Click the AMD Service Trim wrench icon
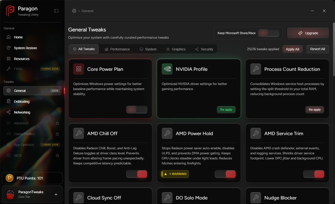Screen dimensions: 335x204 tap(256, 133)
